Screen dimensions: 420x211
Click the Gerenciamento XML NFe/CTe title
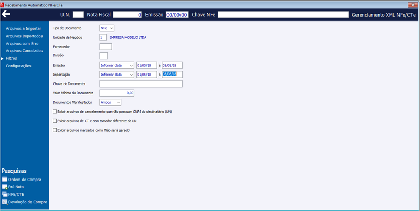(384, 15)
